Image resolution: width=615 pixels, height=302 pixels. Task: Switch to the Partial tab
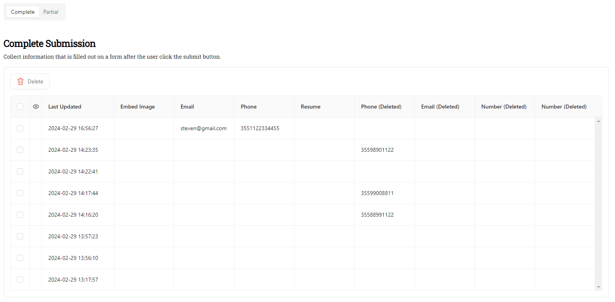(x=51, y=12)
